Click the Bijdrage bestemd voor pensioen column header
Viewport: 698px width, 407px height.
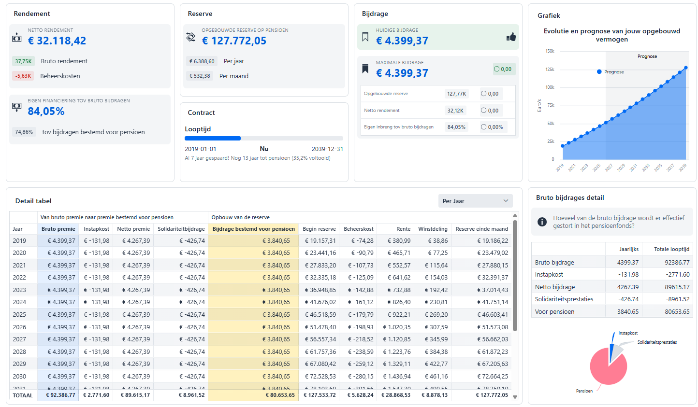coord(253,229)
